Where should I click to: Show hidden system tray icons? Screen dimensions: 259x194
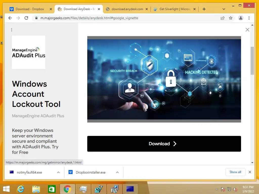(x=217, y=189)
